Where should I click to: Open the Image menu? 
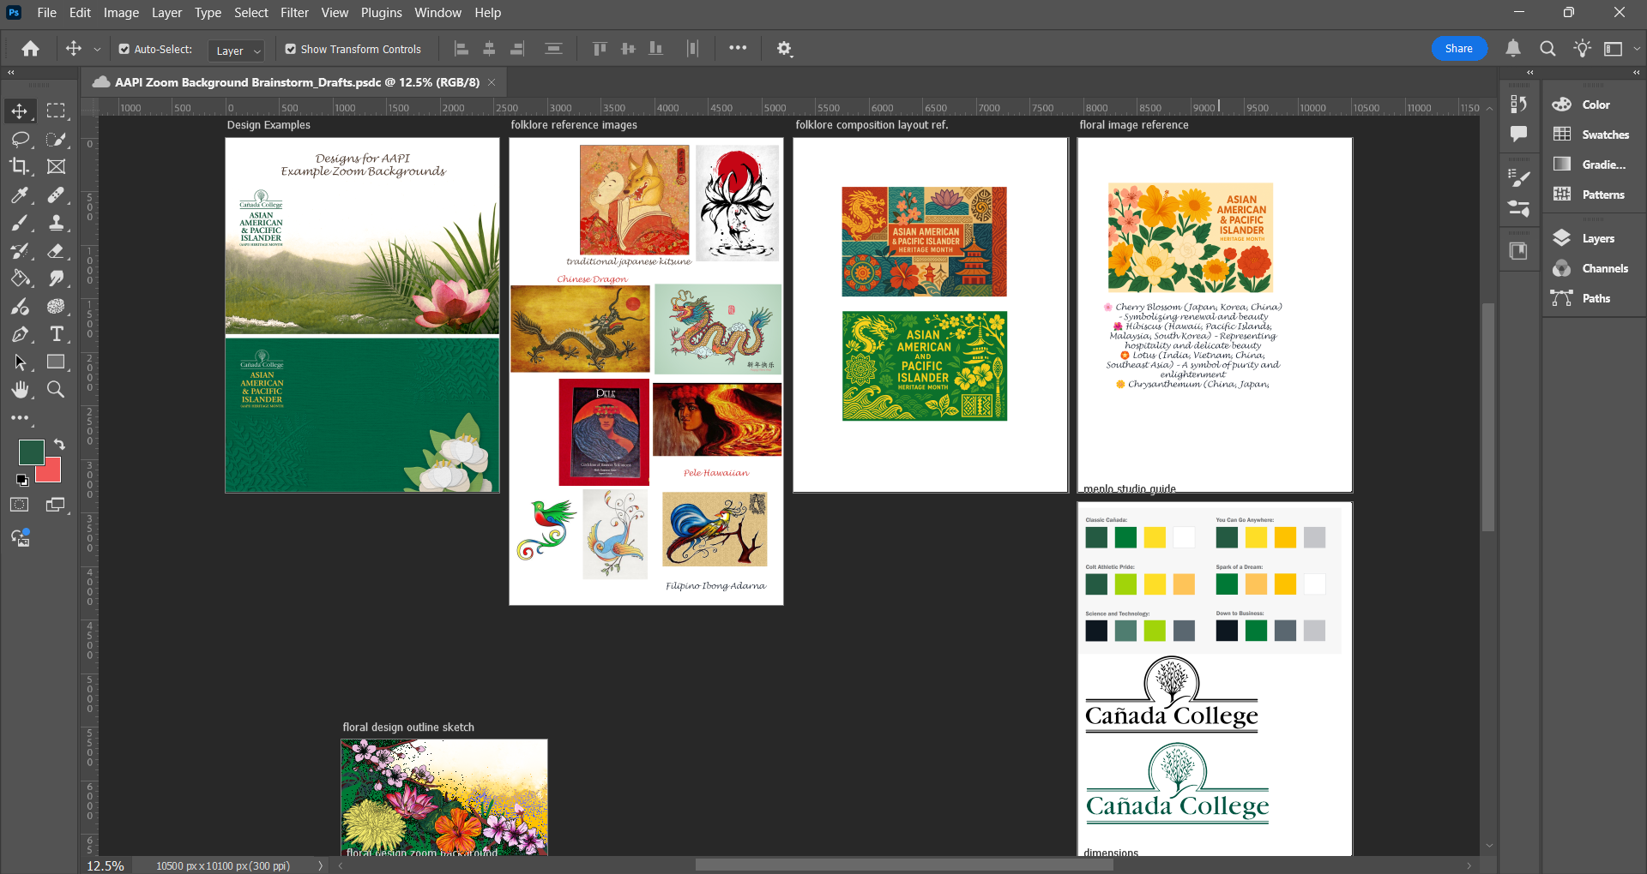(x=121, y=13)
